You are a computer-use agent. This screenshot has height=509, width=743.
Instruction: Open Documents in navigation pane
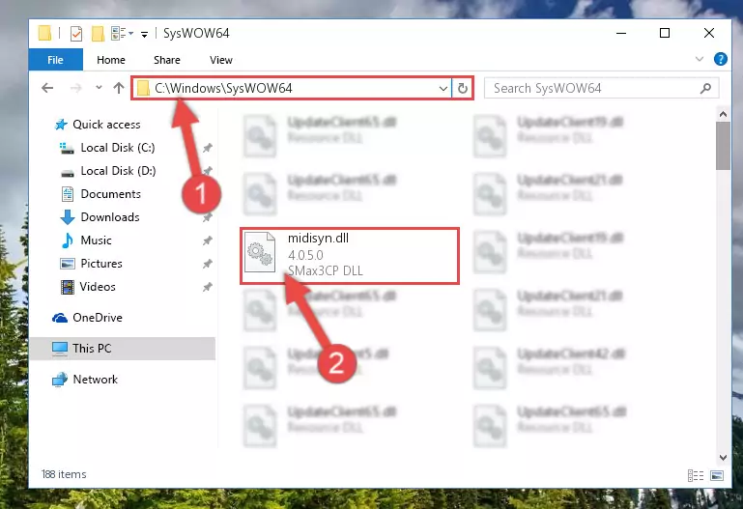point(111,194)
